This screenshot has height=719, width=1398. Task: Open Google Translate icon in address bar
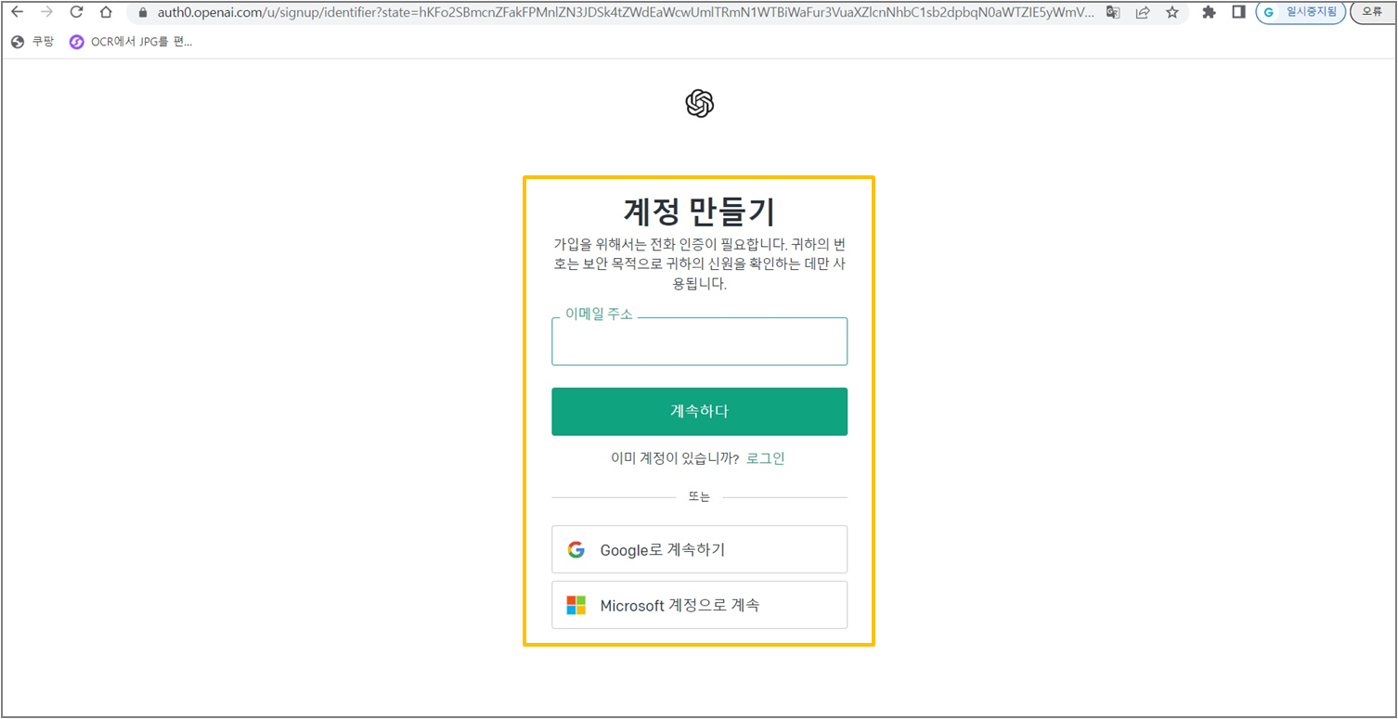(1111, 14)
